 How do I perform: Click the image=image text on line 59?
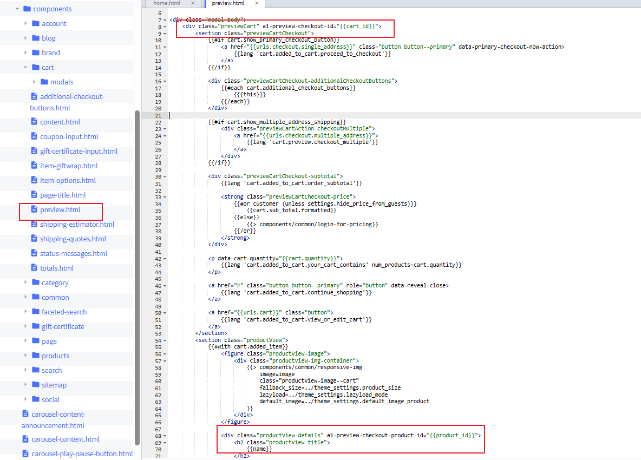coord(277,374)
